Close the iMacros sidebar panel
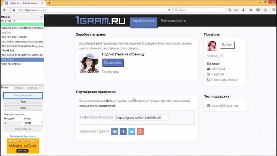This screenshot has height=156, width=277. [42, 17]
